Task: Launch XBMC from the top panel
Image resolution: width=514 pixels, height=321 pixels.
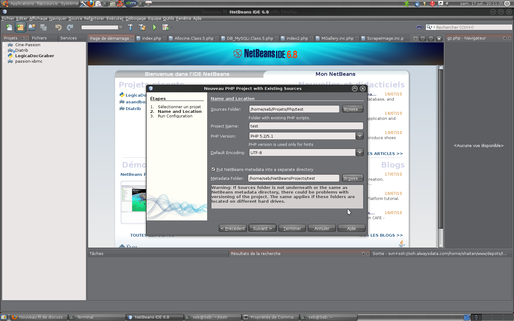Action: pyautogui.click(x=131, y=3)
